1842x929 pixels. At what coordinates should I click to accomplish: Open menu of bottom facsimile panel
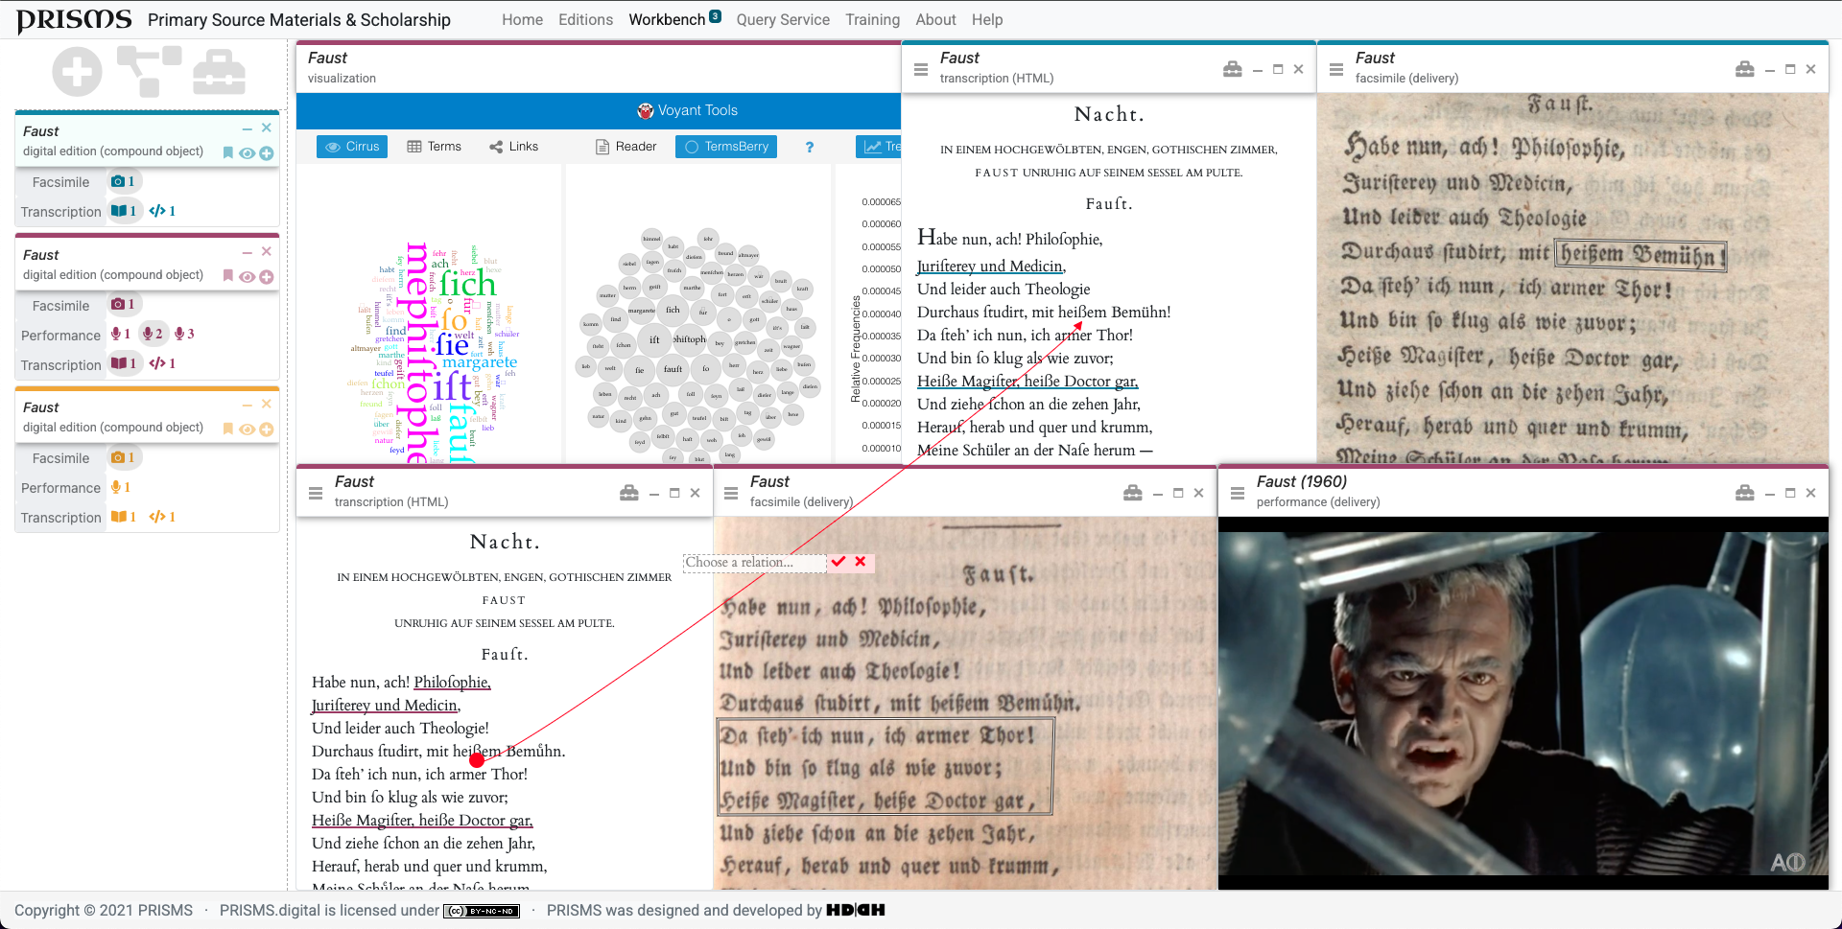click(x=731, y=493)
